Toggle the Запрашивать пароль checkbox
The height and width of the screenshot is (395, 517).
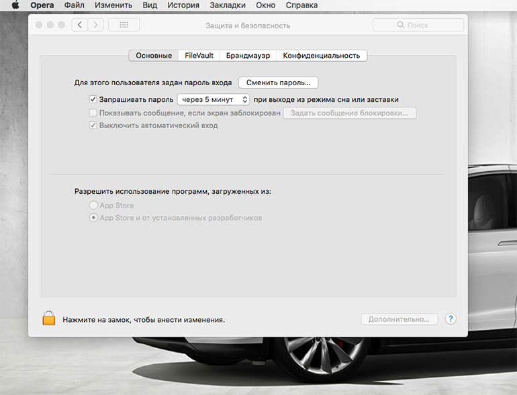[x=93, y=99]
